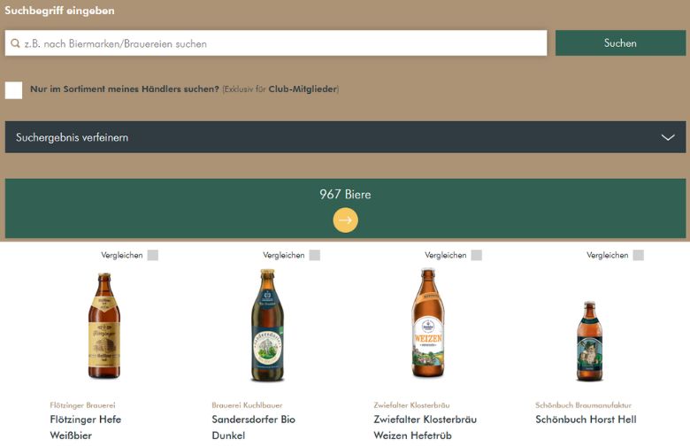The height and width of the screenshot is (447, 690).
Task: Open the Flötzinger Hefe Weißbier bottle image
Action: [103, 326]
